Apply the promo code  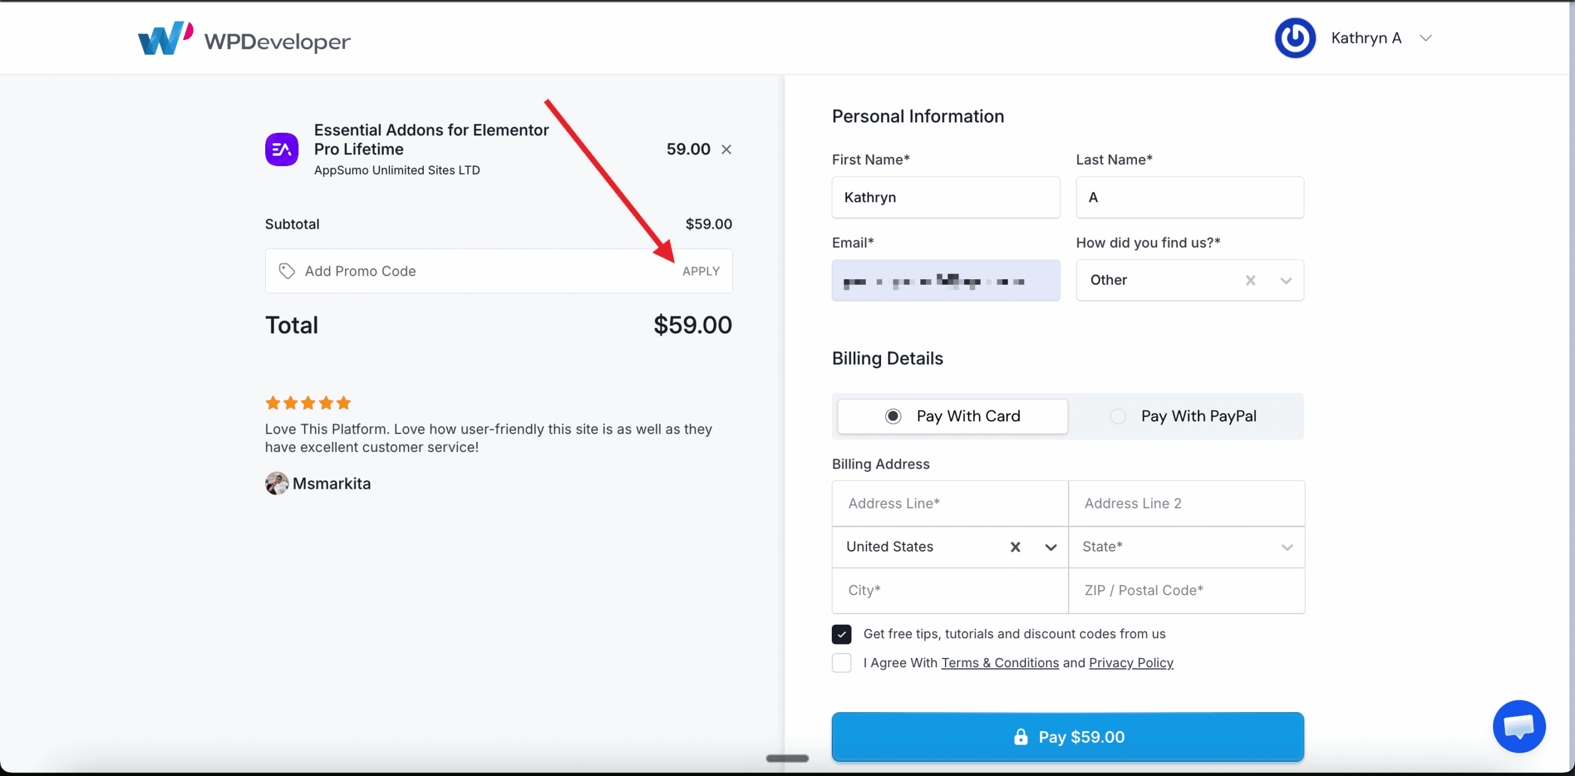701,271
